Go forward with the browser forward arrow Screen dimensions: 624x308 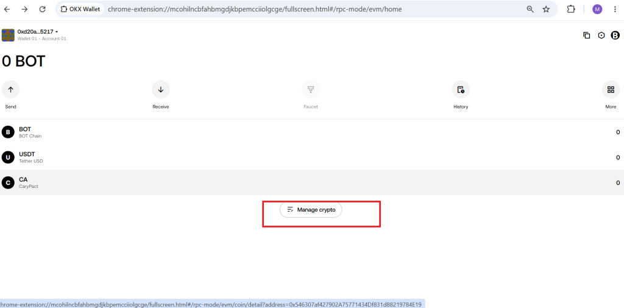pos(24,9)
